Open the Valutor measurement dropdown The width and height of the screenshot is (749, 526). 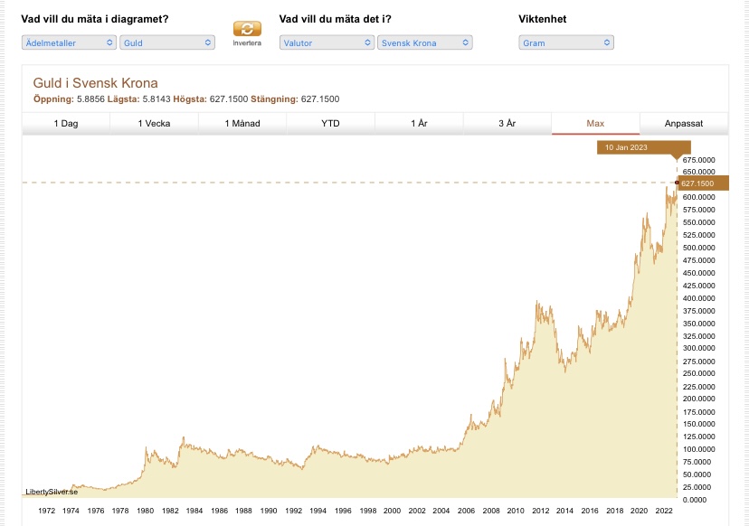(x=327, y=42)
